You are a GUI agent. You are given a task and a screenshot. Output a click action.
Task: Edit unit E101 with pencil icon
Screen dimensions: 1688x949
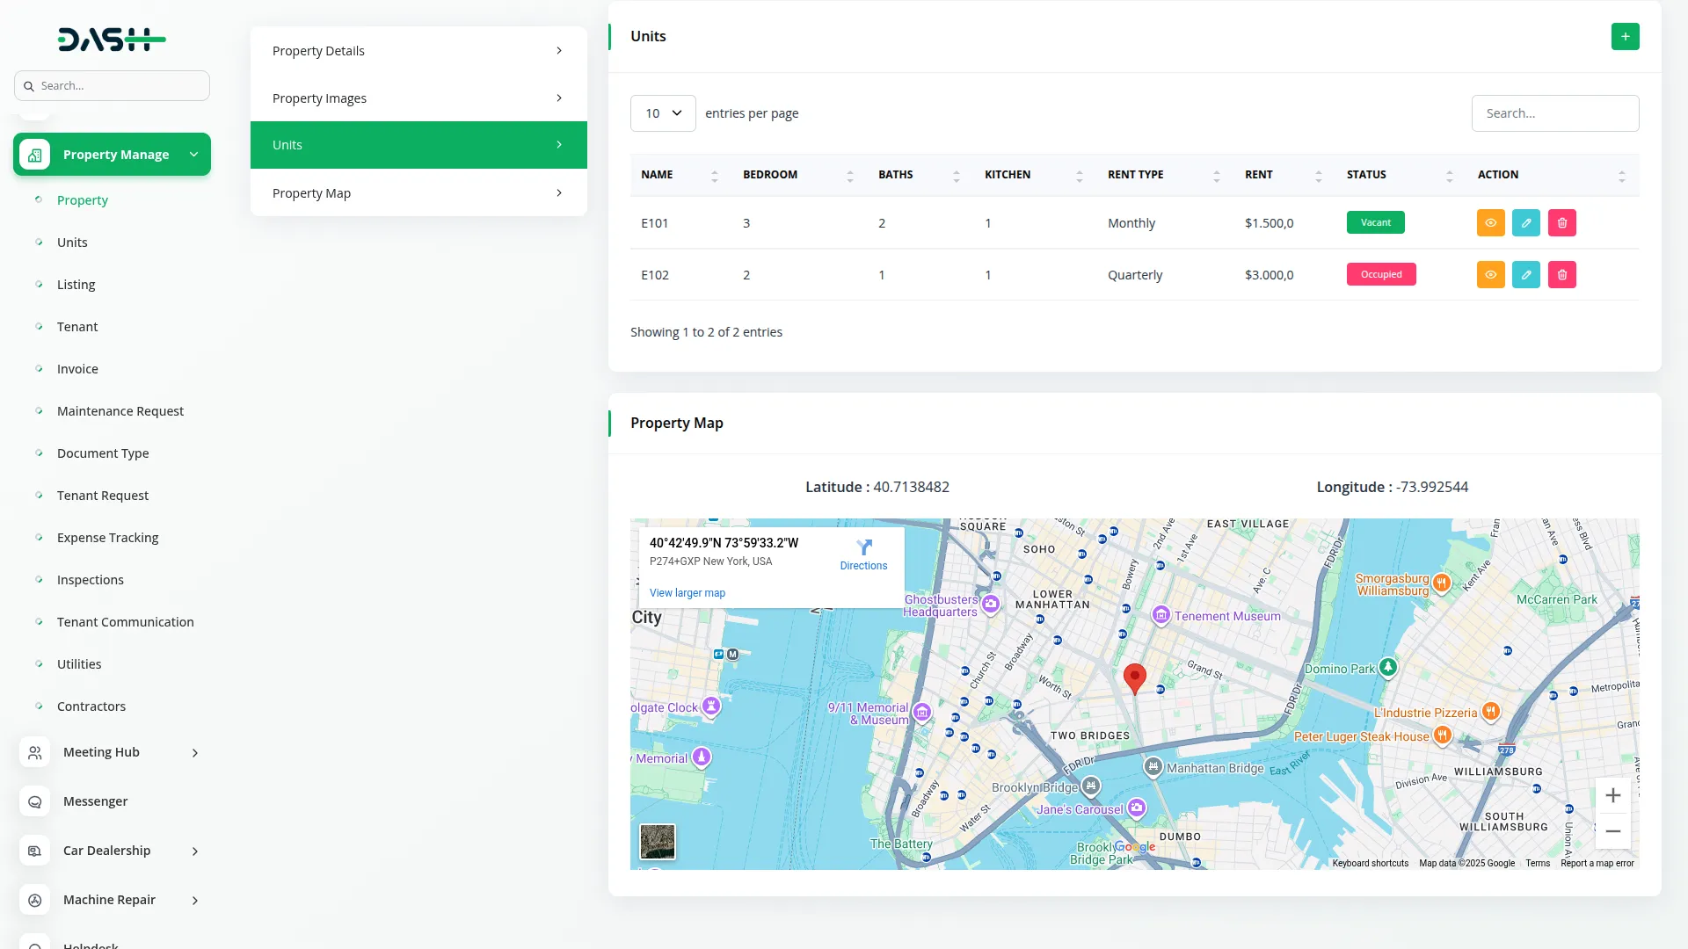pos(1526,223)
